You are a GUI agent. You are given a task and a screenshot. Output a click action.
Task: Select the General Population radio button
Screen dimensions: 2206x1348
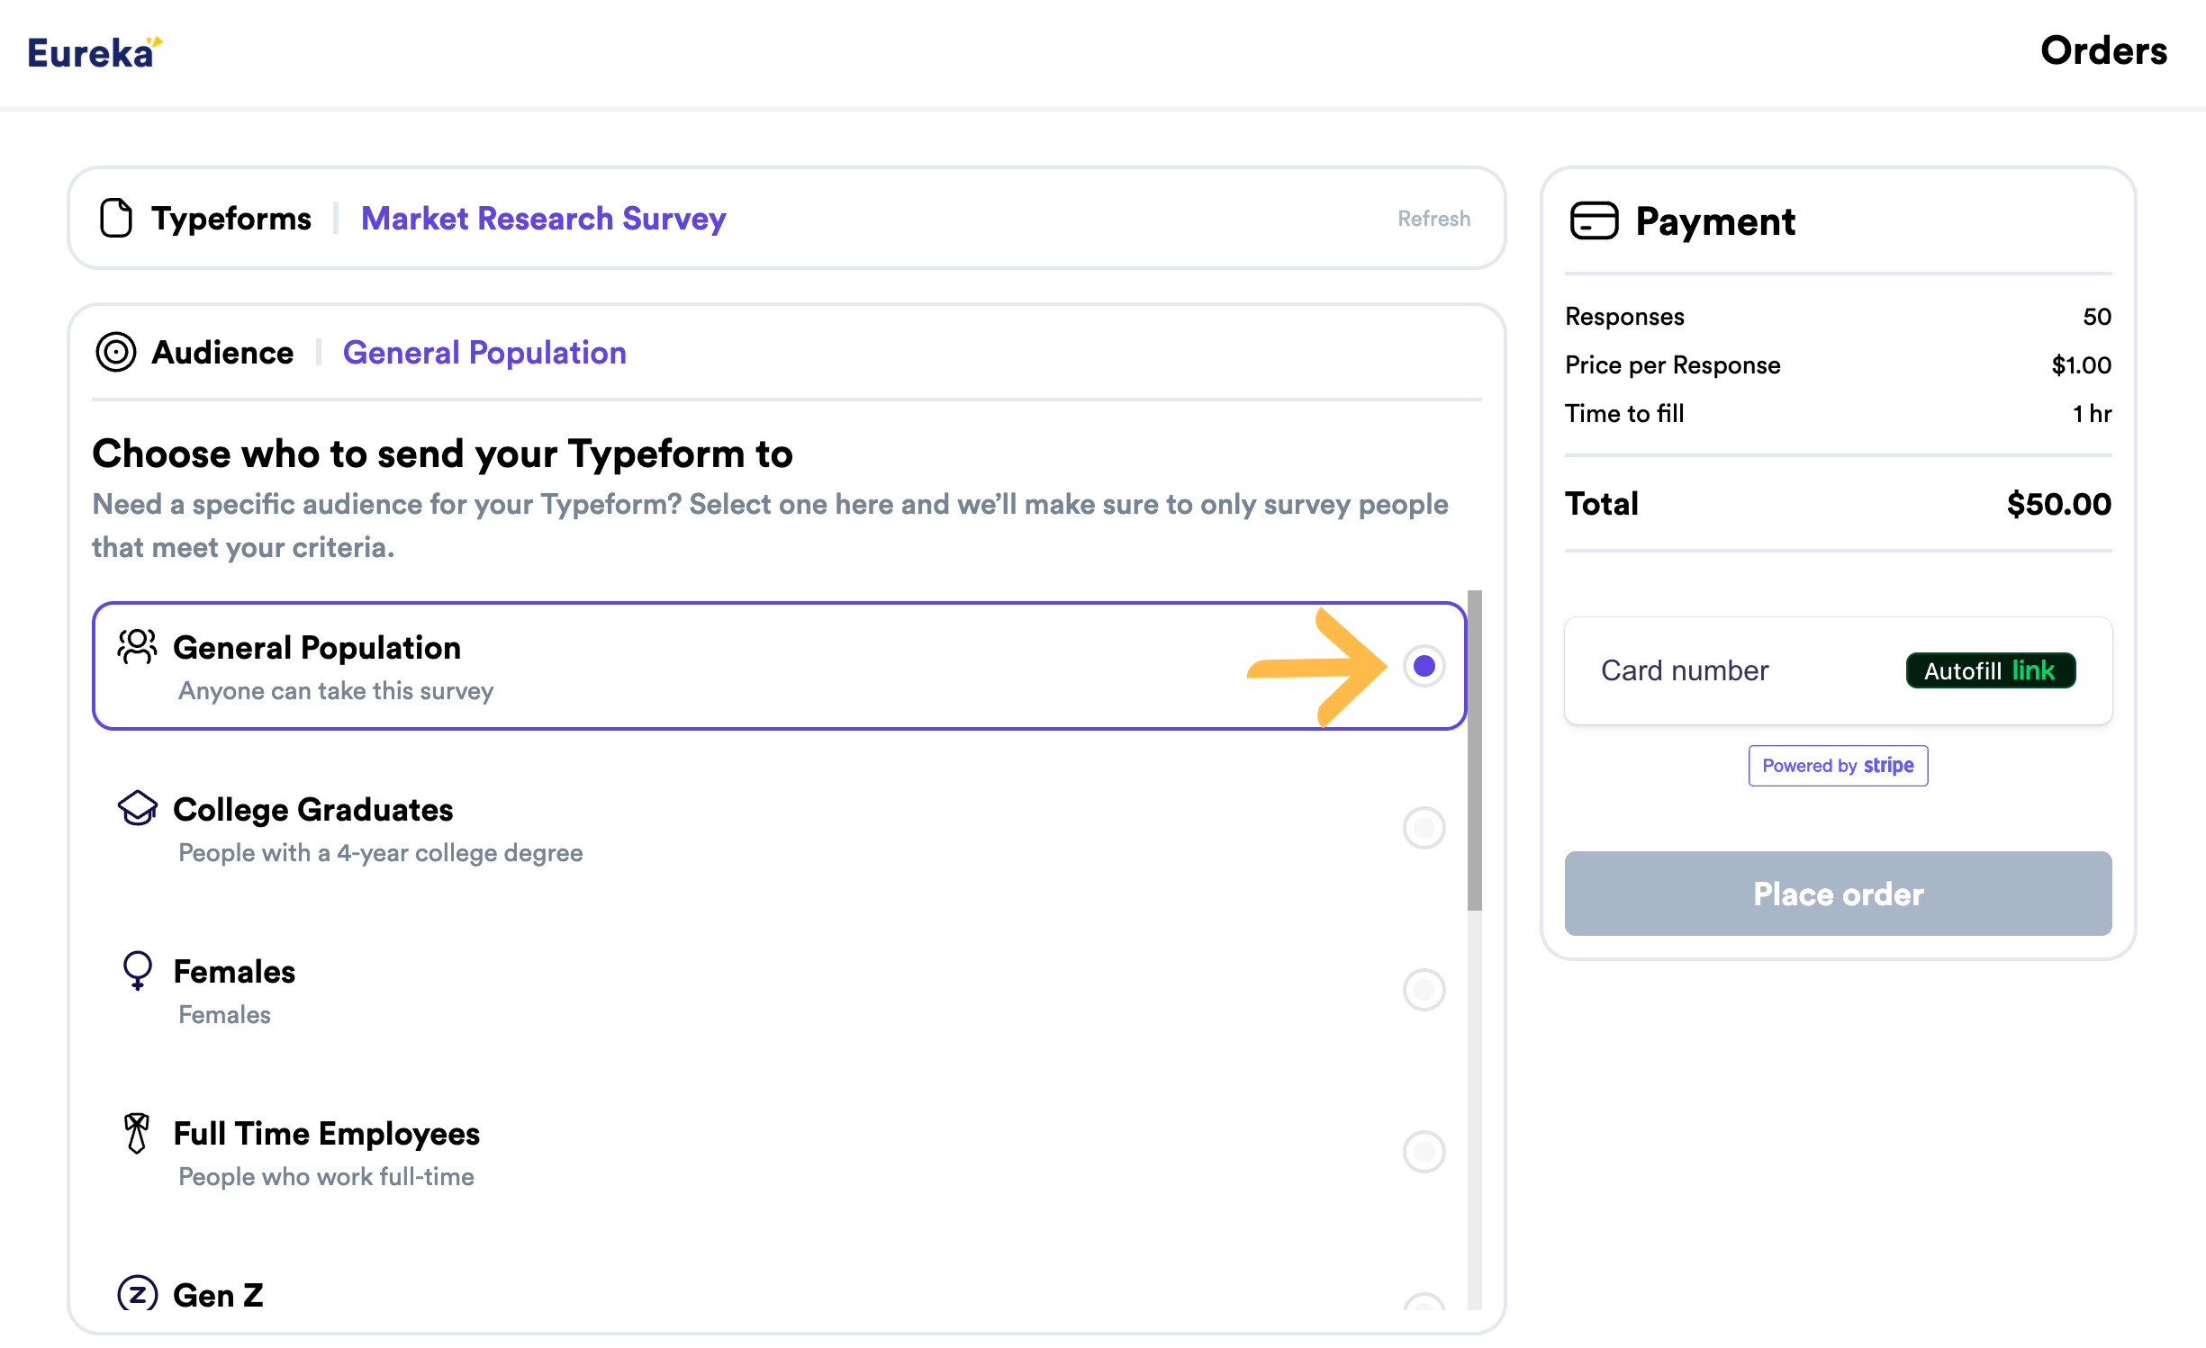(1424, 666)
